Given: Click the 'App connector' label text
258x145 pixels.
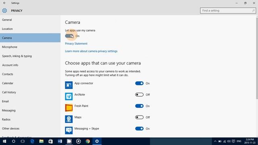Looking at the screenshot, I should tap(84, 83).
